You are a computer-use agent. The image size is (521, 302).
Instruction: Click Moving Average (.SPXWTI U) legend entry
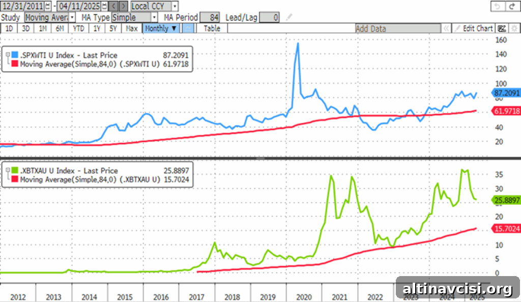(x=90, y=64)
